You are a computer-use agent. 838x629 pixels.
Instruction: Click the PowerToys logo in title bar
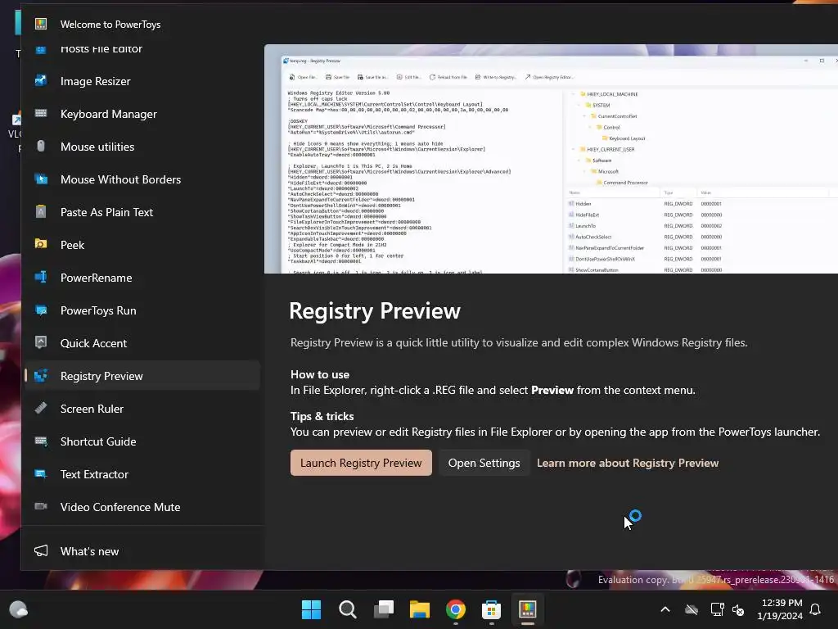point(41,24)
